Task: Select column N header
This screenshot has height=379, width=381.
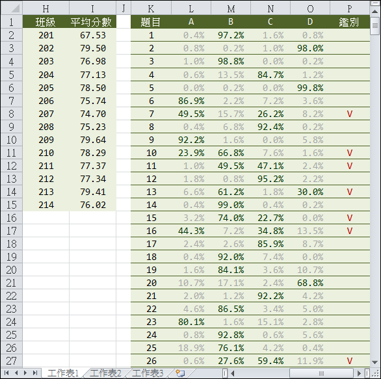Action: coord(270,8)
